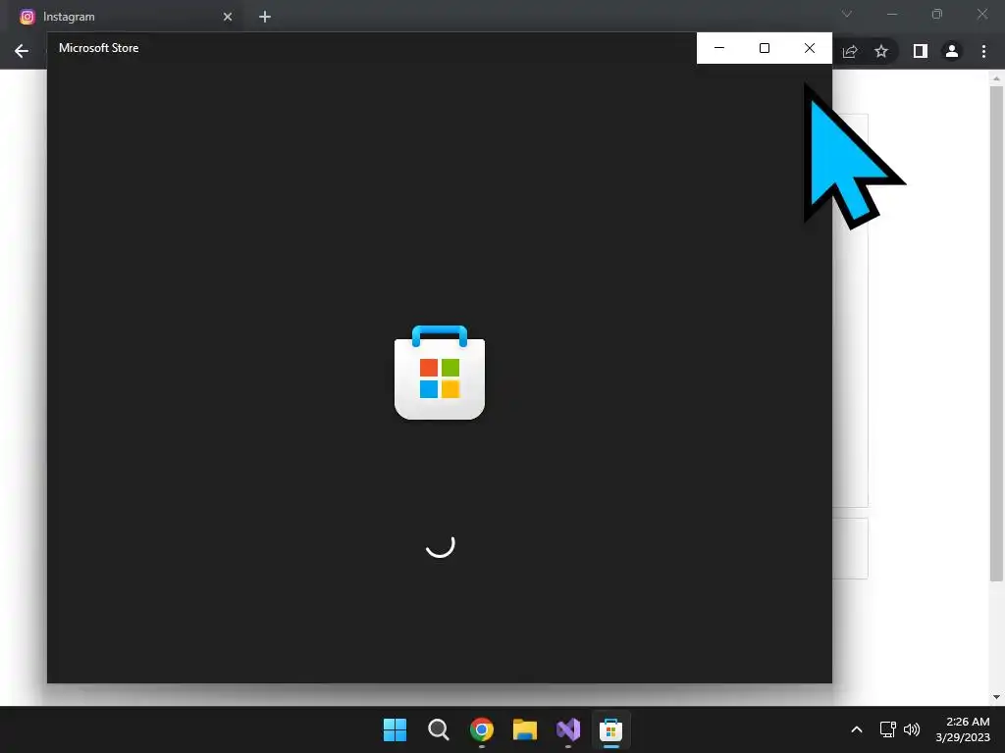
Task: Open Chrome from the taskbar
Action: click(x=481, y=729)
